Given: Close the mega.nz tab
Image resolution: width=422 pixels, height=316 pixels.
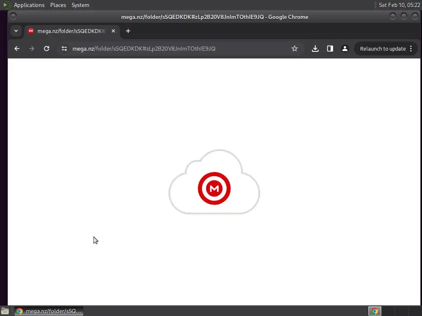Looking at the screenshot, I should (x=113, y=31).
